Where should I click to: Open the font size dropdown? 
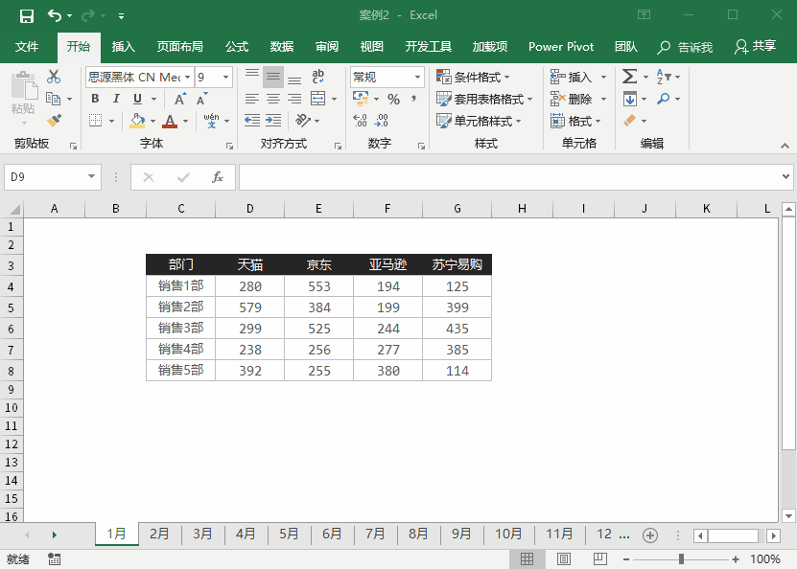point(225,78)
